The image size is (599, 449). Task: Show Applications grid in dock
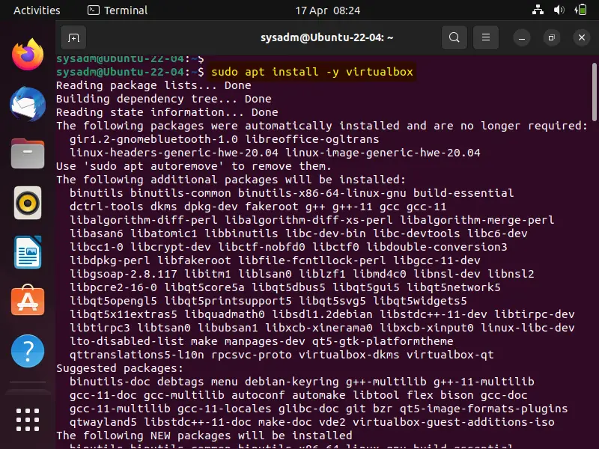[28, 420]
